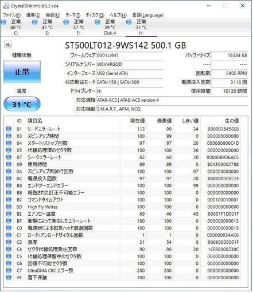This screenshot has height=293, width=253.
Task: Click the status icon for row BB
Action: 9,192
